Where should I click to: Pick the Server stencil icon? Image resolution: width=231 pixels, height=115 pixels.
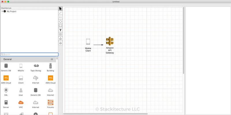(x=6, y=102)
